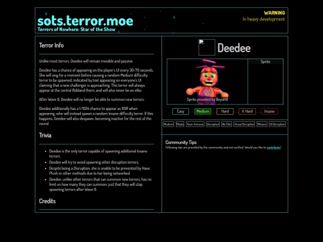Click paragraph starting 'After Wave 9'
This screenshot has width=323, height=242.
(x=92, y=99)
